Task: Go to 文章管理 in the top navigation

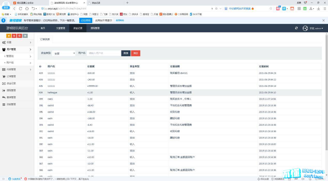Action: [60, 28]
